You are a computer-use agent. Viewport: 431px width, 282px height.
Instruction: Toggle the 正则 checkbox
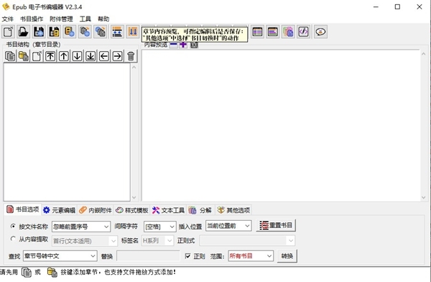point(187,256)
